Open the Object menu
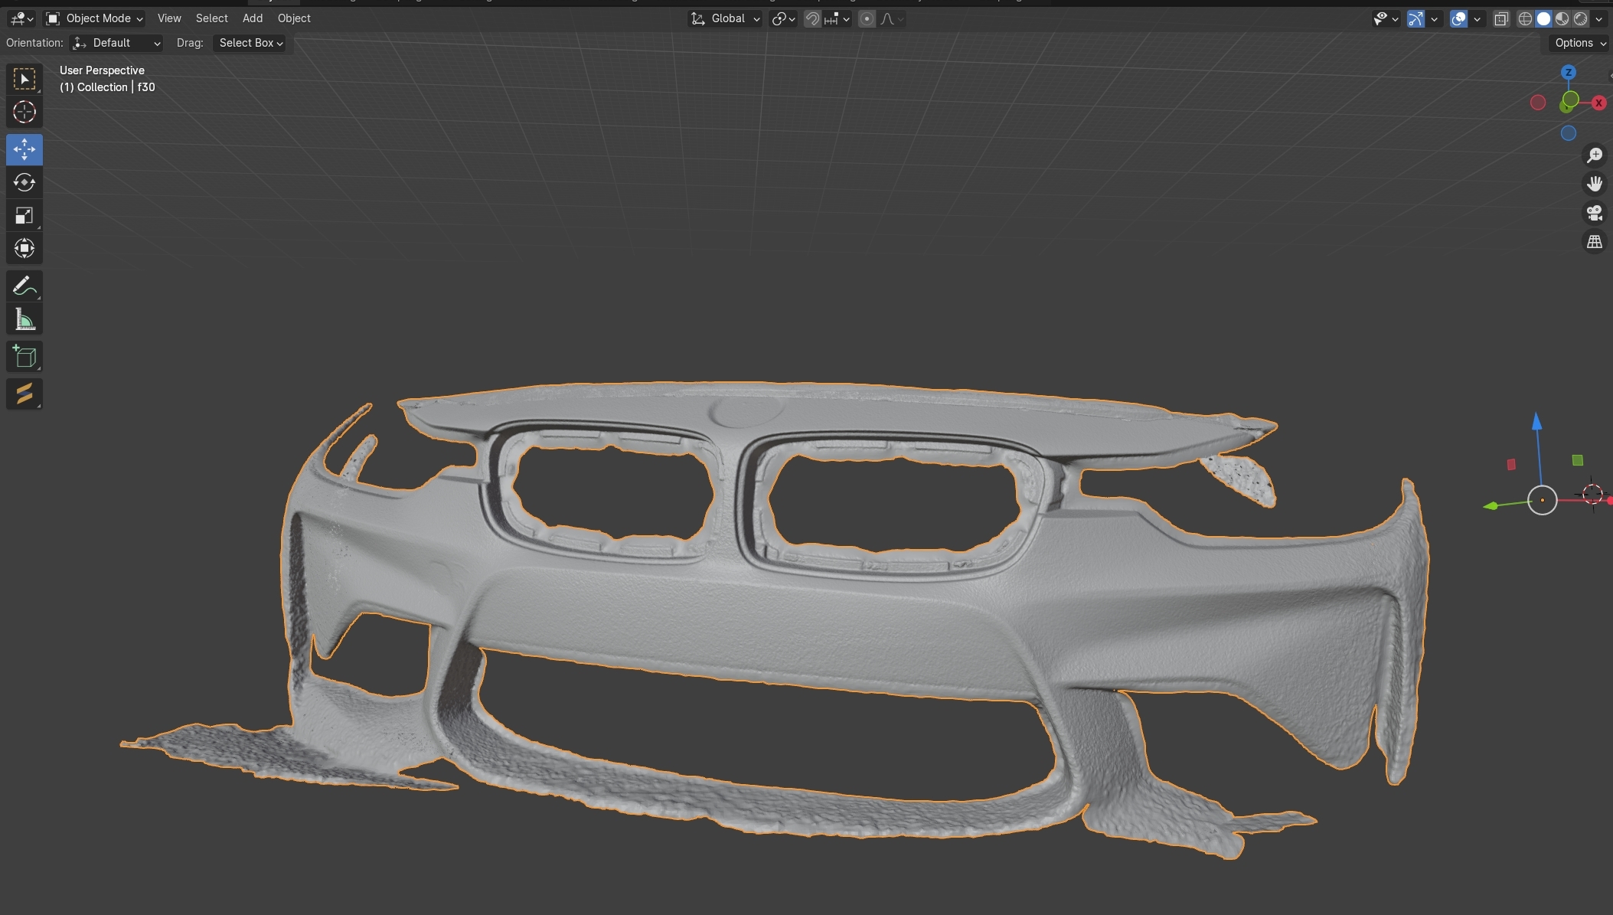The width and height of the screenshot is (1613, 915). (294, 18)
